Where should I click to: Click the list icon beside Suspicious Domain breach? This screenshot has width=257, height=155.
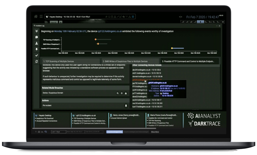point(122,93)
